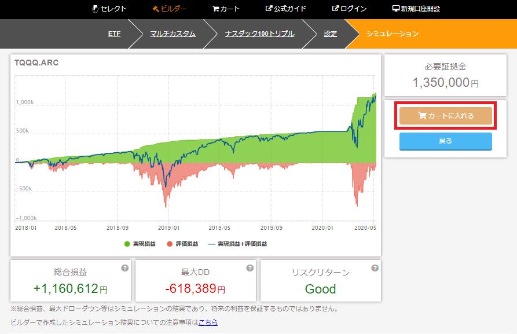517x334 pixels.
Task: Select the 必要証拠金 amount 1,350,000円
Action: [x=445, y=82]
